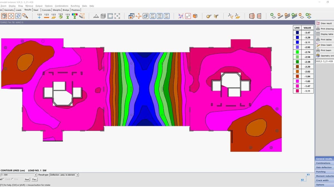The width and height of the screenshot is (334, 187).
Task: Open the Display menu
Action: pyautogui.click(x=12, y=6)
